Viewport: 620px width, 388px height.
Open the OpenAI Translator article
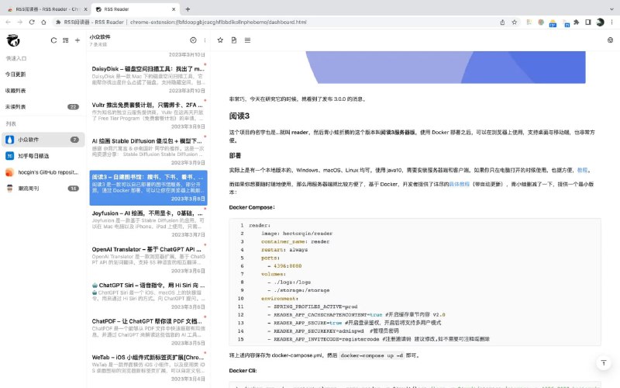coord(148,255)
